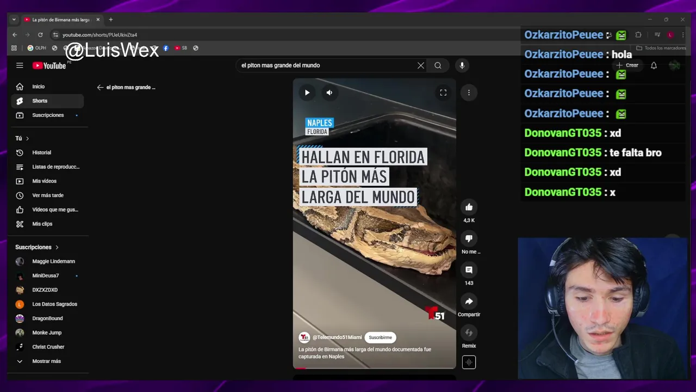Share the Short via Compartir
This screenshot has width=696, height=392.
(469, 301)
